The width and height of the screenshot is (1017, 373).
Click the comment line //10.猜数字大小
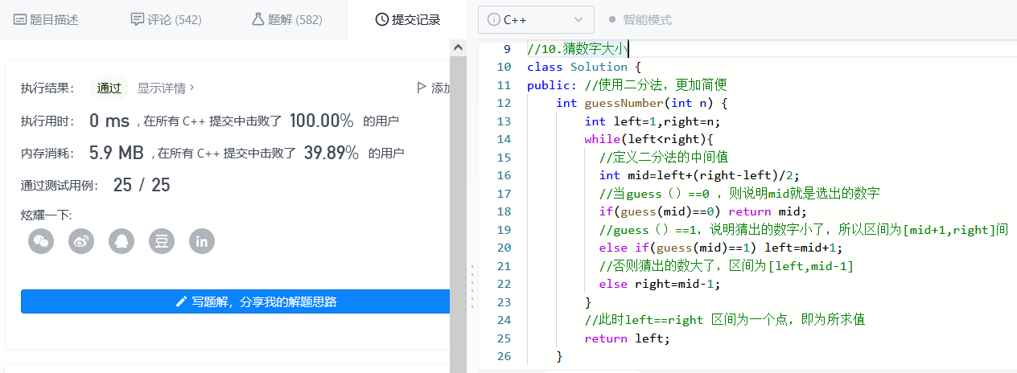point(577,48)
